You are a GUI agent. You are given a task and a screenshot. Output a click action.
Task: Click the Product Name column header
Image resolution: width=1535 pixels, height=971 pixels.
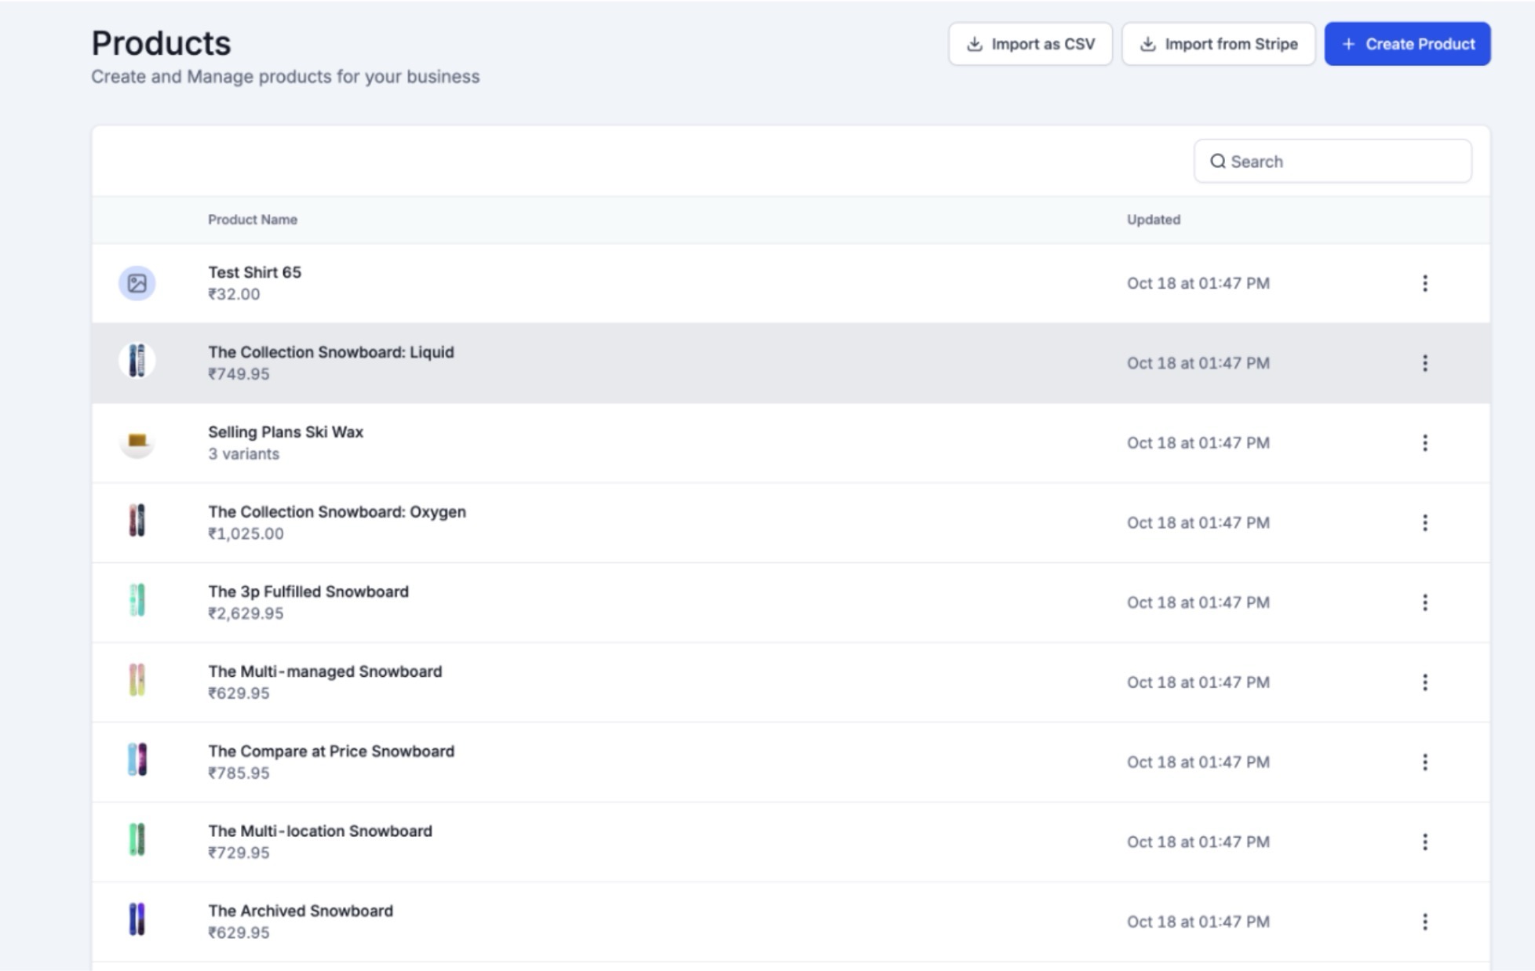(252, 220)
